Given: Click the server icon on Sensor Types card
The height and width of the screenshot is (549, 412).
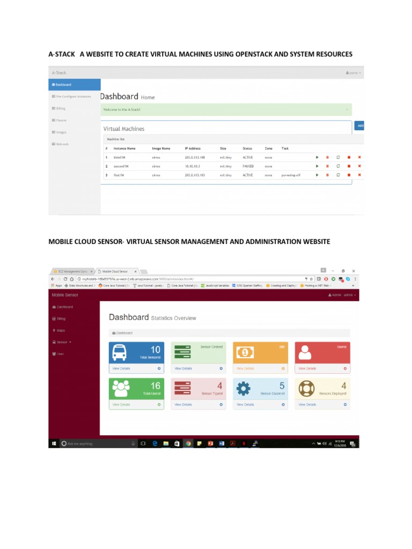Looking at the screenshot, I should (182, 388).
